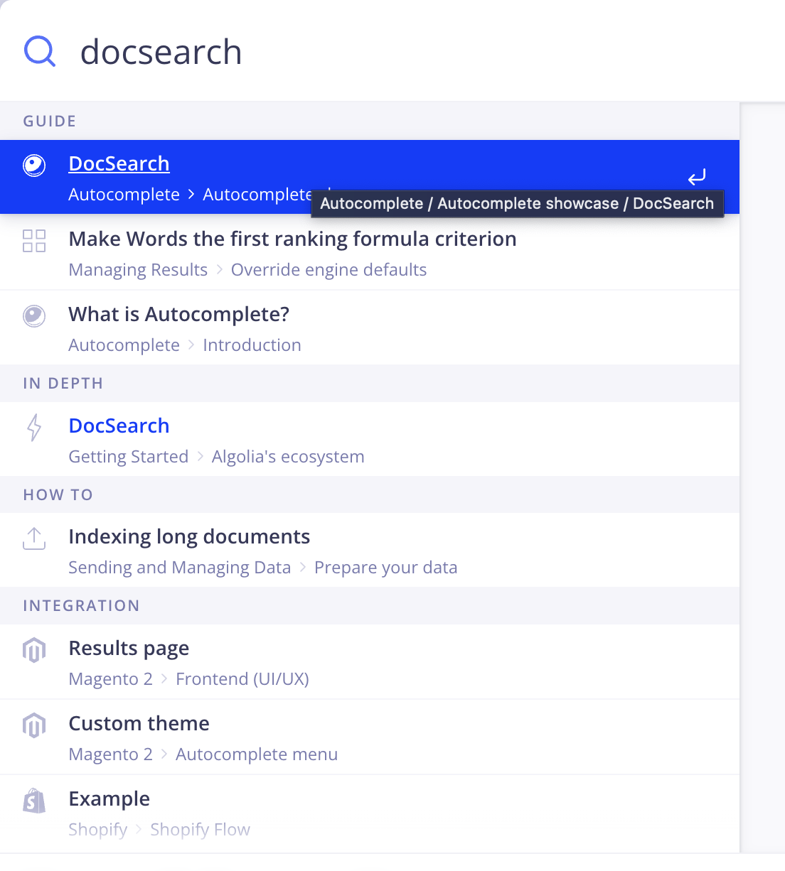Expand the chevron between Autocomplete and Introduction

[x=190, y=345]
